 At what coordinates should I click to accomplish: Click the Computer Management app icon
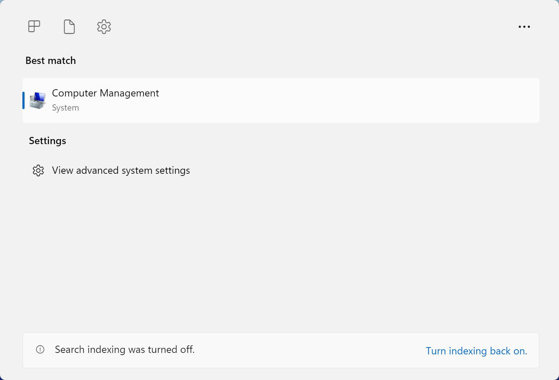click(x=38, y=100)
